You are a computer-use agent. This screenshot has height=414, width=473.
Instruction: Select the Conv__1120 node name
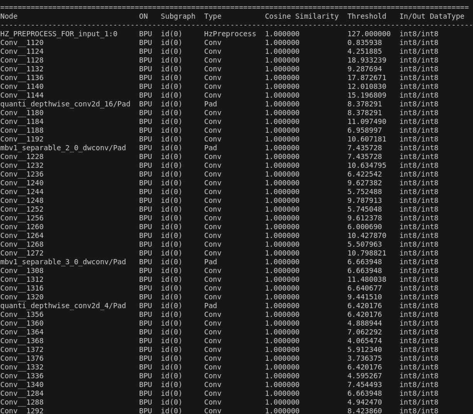coord(22,43)
